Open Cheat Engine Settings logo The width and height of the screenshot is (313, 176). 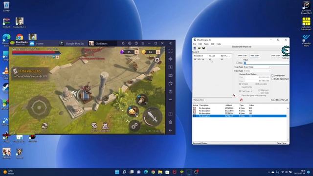pyautogui.click(x=285, y=51)
